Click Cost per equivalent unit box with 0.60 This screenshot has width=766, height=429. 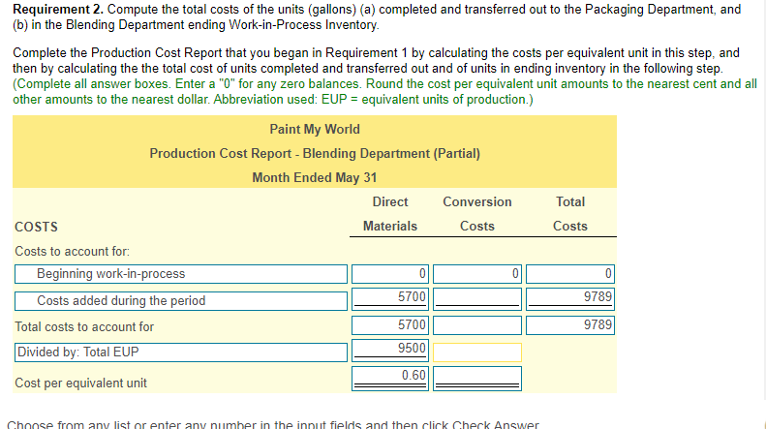pos(390,379)
